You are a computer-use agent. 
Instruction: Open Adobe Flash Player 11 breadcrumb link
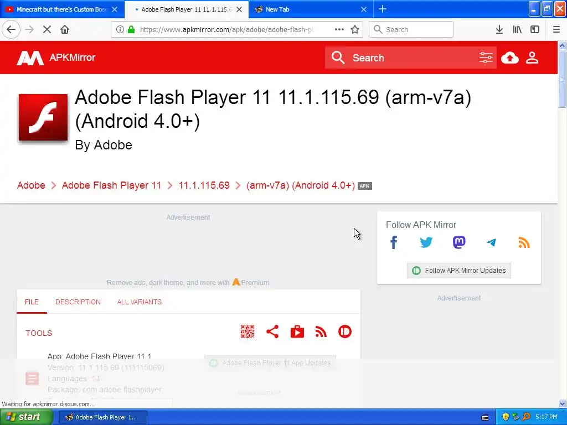(111, 185)
